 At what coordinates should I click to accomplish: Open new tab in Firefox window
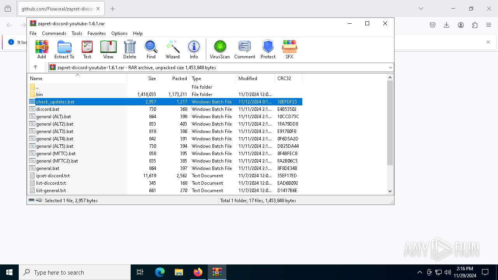point(112,9)
